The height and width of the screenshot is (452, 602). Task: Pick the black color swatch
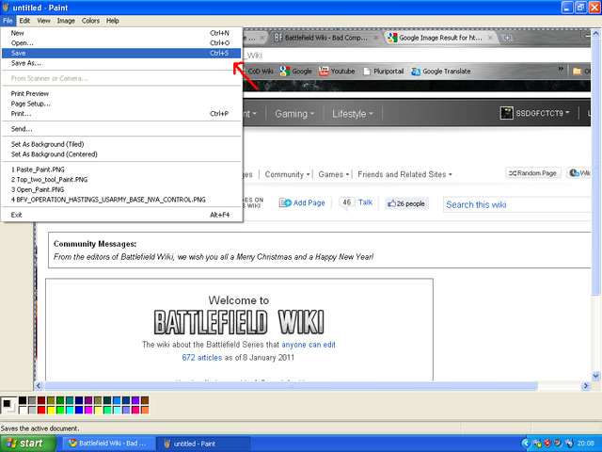(23, 400)
